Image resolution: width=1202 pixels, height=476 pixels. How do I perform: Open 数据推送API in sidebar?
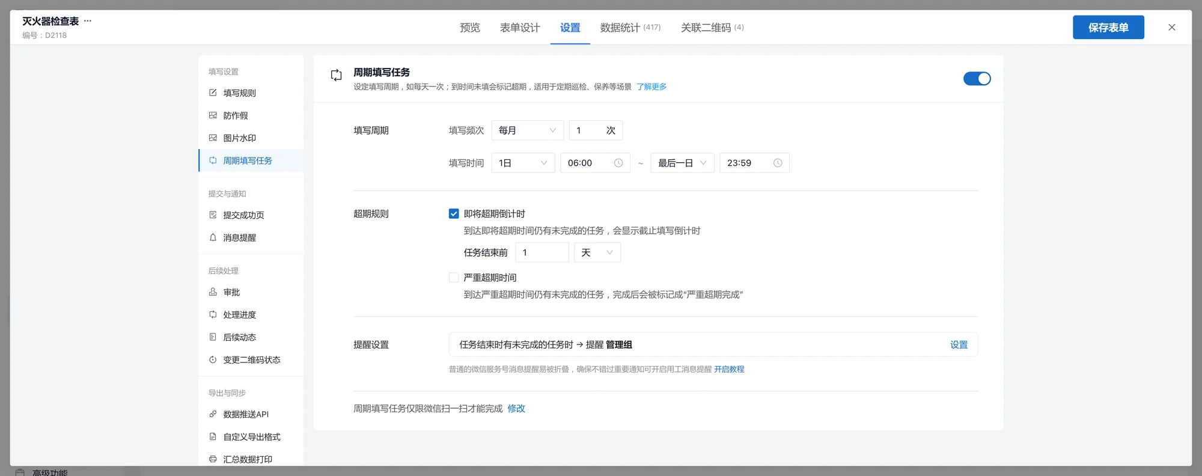click(251, 414)
